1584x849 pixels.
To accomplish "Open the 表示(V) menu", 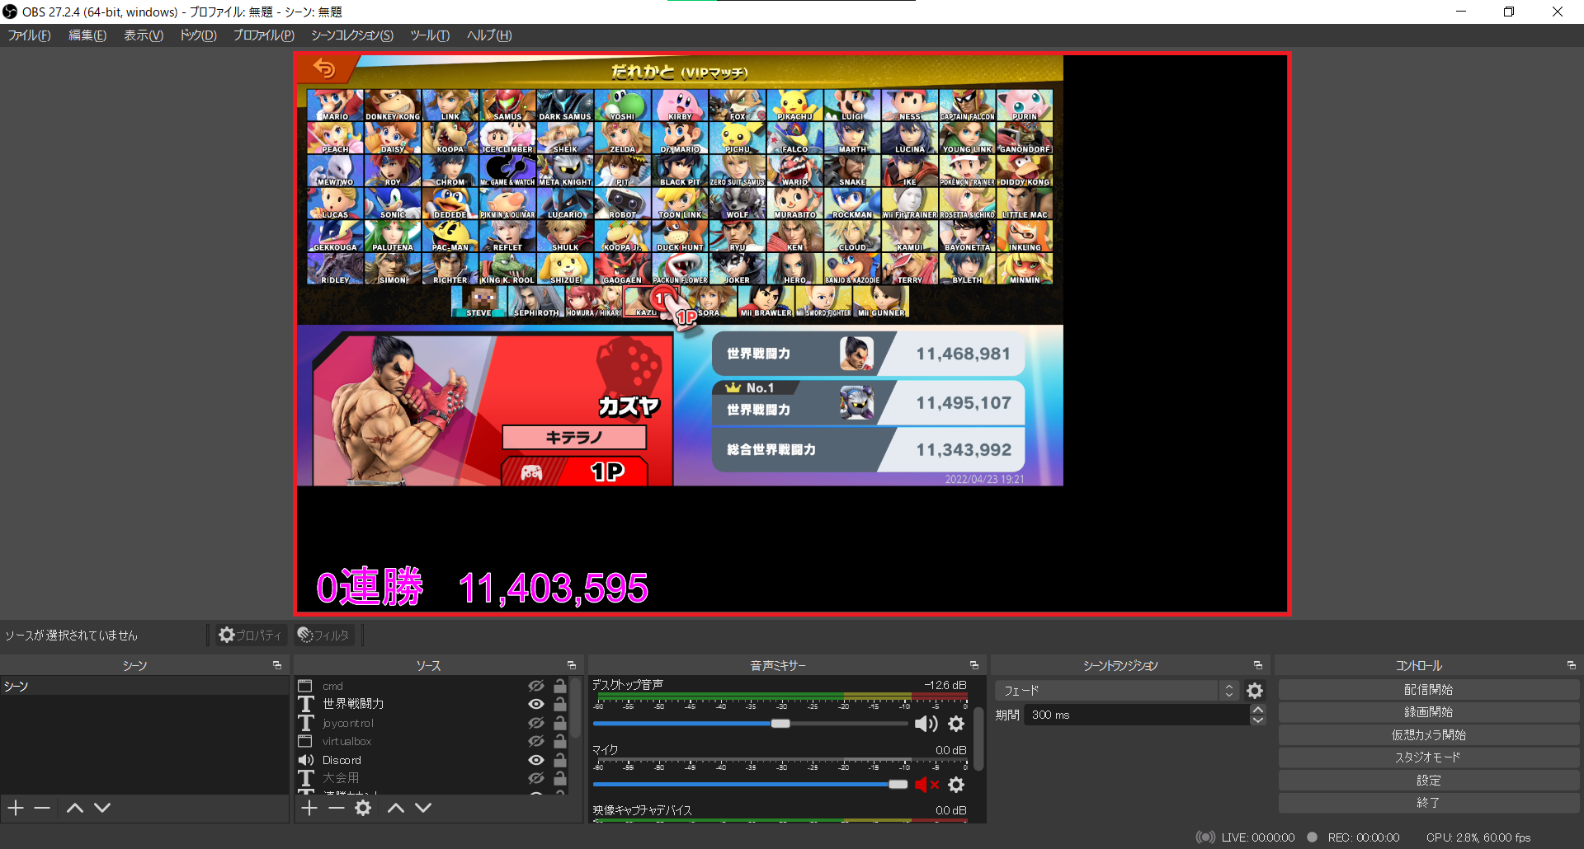I will (143, 35).
